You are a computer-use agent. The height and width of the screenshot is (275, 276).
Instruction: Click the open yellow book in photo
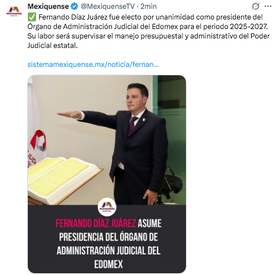[x=63, y=179]
